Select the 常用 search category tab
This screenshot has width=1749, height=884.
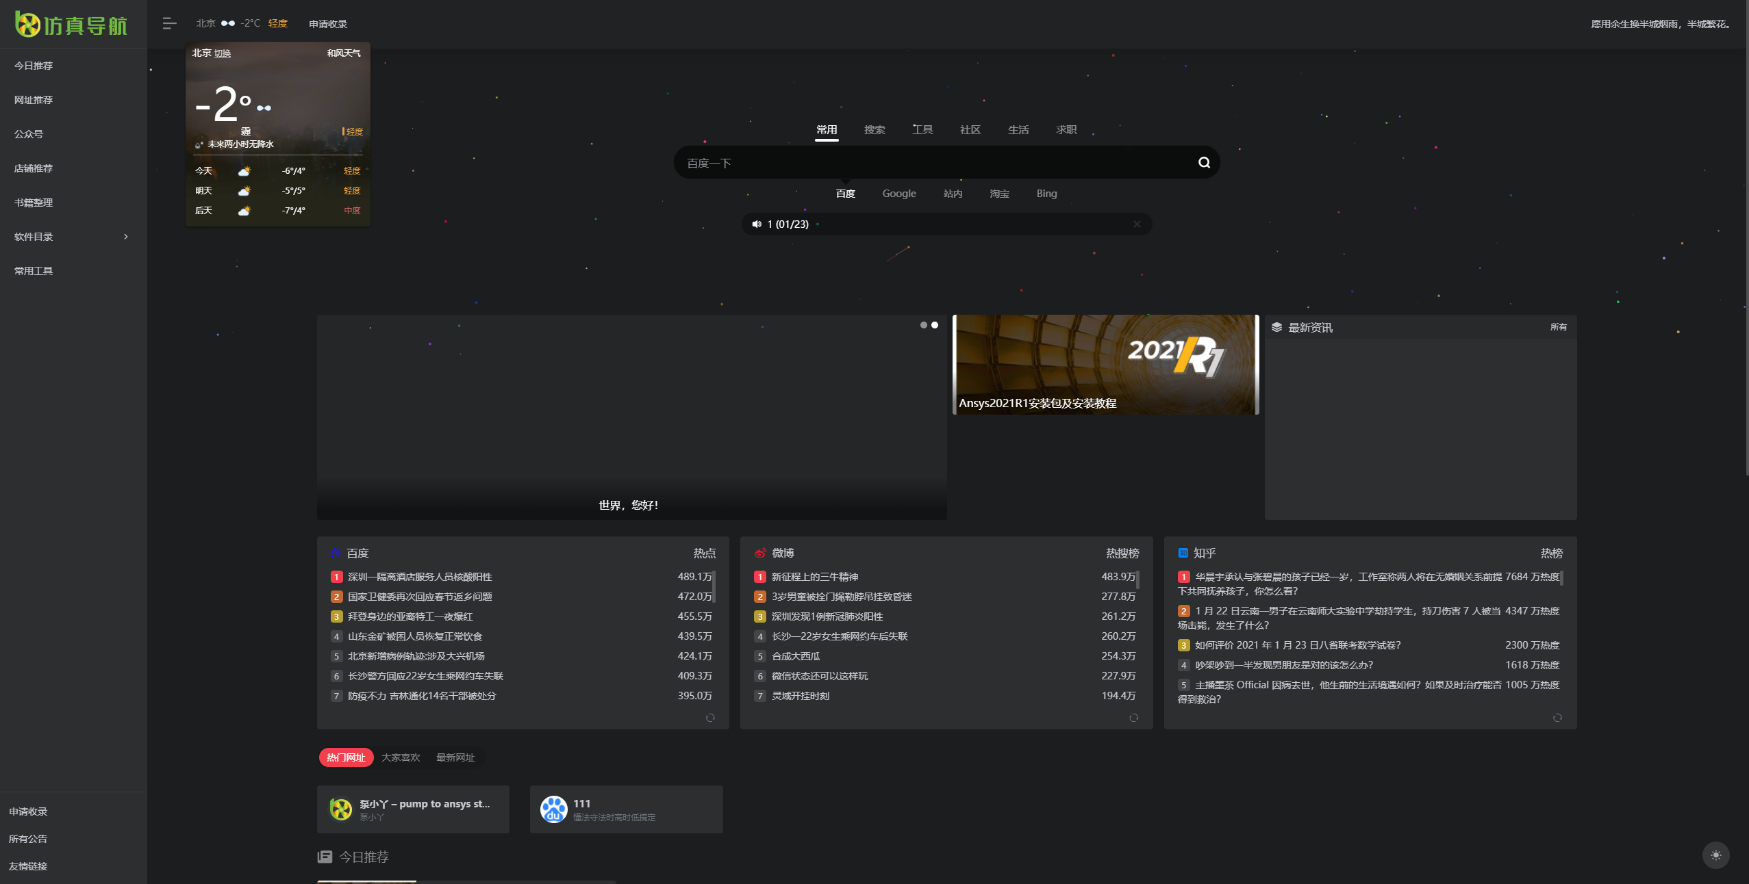[827, 130]
